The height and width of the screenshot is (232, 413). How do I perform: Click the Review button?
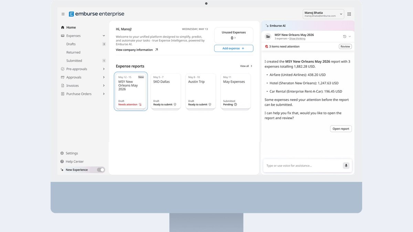[345, 46]
